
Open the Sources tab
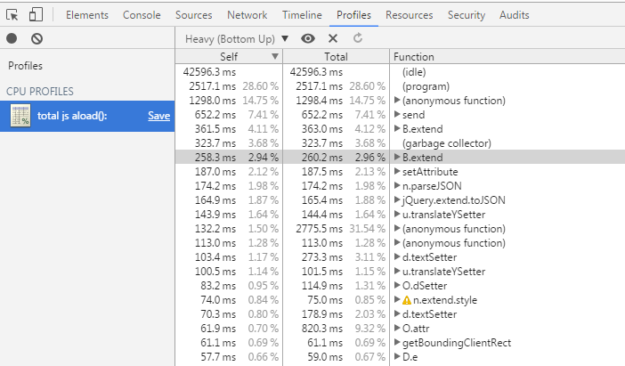pyautogui.click(x=194, y=15)
